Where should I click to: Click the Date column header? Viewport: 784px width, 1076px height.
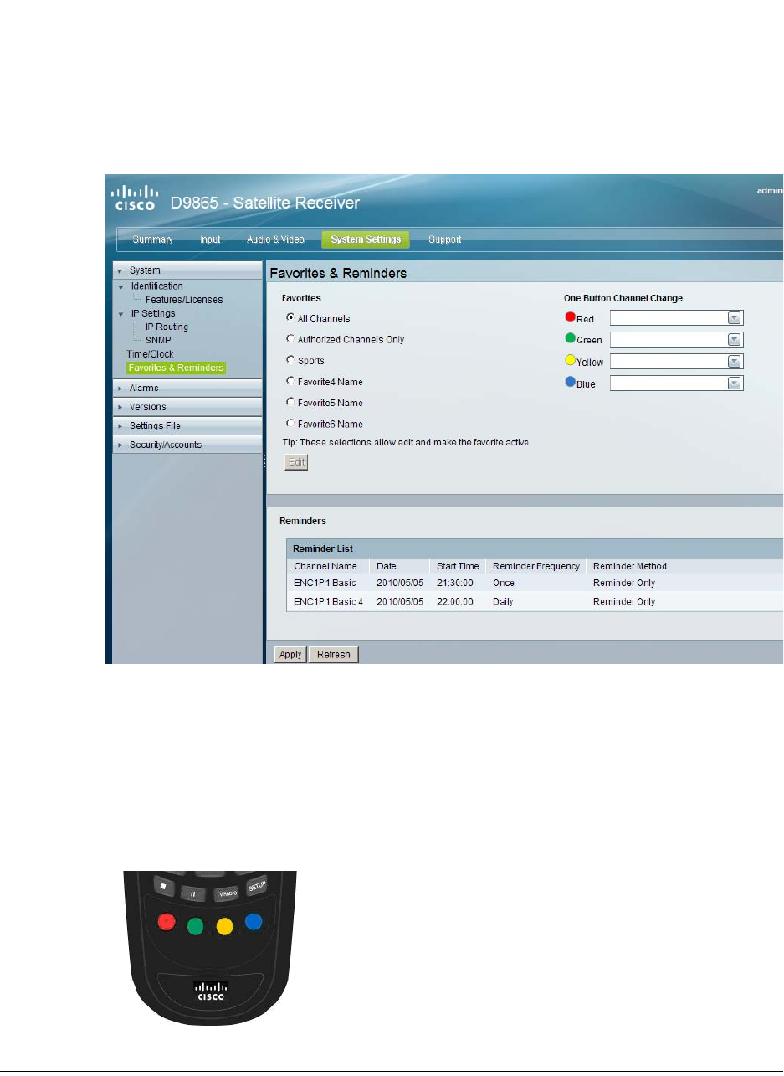pyautogui.click(x=386, y=566)
